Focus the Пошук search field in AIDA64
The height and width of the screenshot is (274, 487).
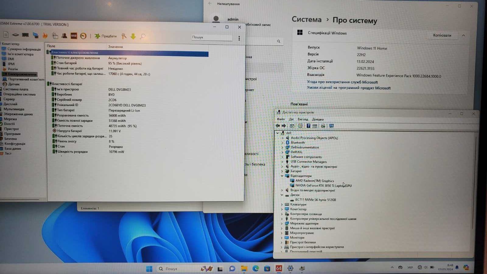coord(212,37)
